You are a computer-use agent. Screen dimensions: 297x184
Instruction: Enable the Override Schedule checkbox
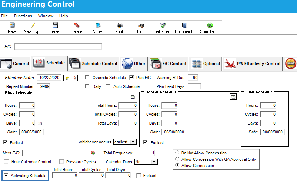[x=87, y=78]
